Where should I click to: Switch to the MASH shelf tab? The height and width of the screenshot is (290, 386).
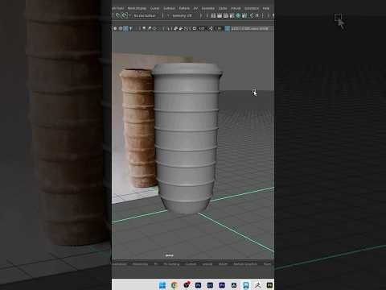tap(223, 264)
